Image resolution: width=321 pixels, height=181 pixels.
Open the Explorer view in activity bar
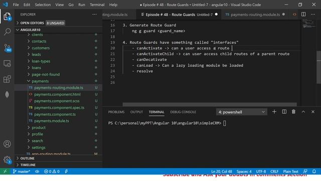tap(7, 17)
